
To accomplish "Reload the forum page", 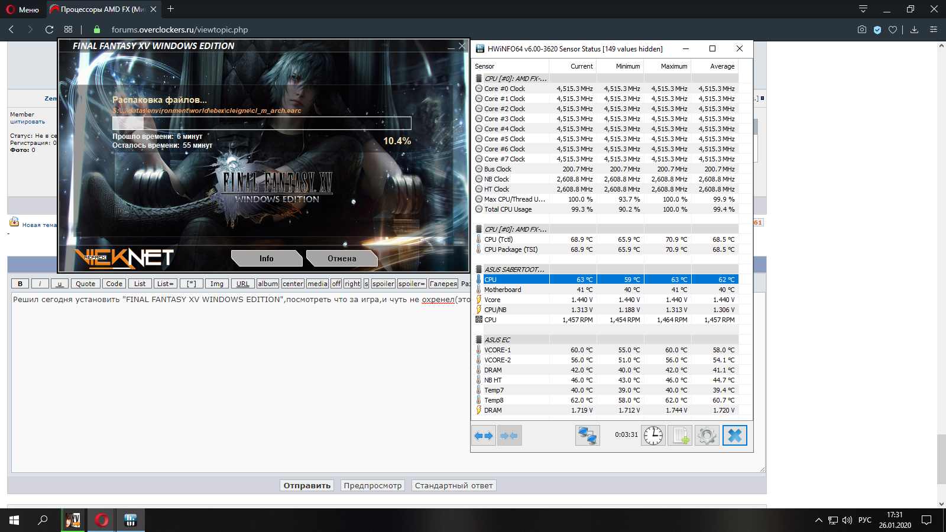I will (x=50, y=30).
